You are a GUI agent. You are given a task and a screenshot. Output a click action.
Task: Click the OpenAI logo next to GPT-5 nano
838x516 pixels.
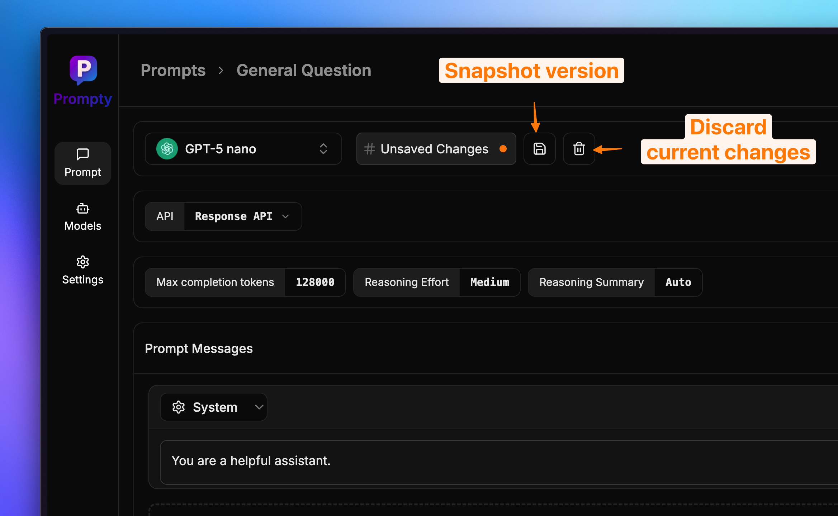tap(167, 149)
